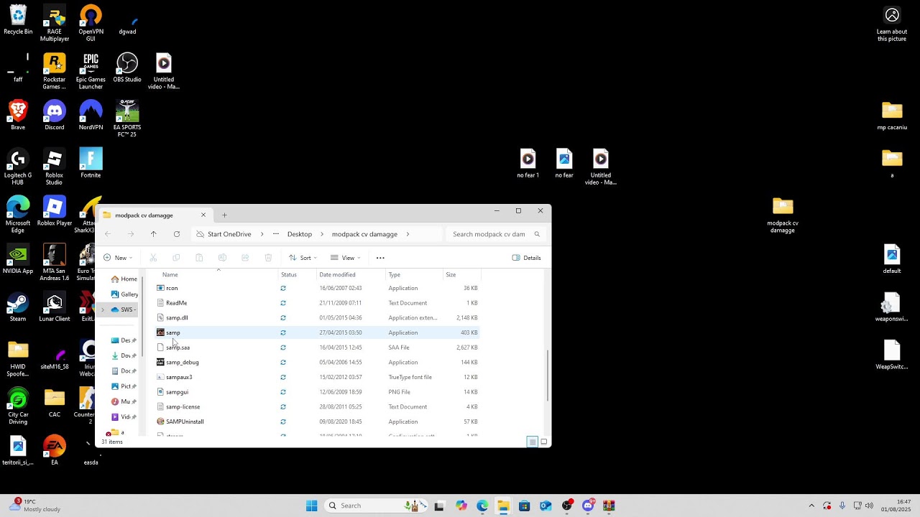
Task: Open the Sort dropdown menu
Action: [x=303, y=258]
